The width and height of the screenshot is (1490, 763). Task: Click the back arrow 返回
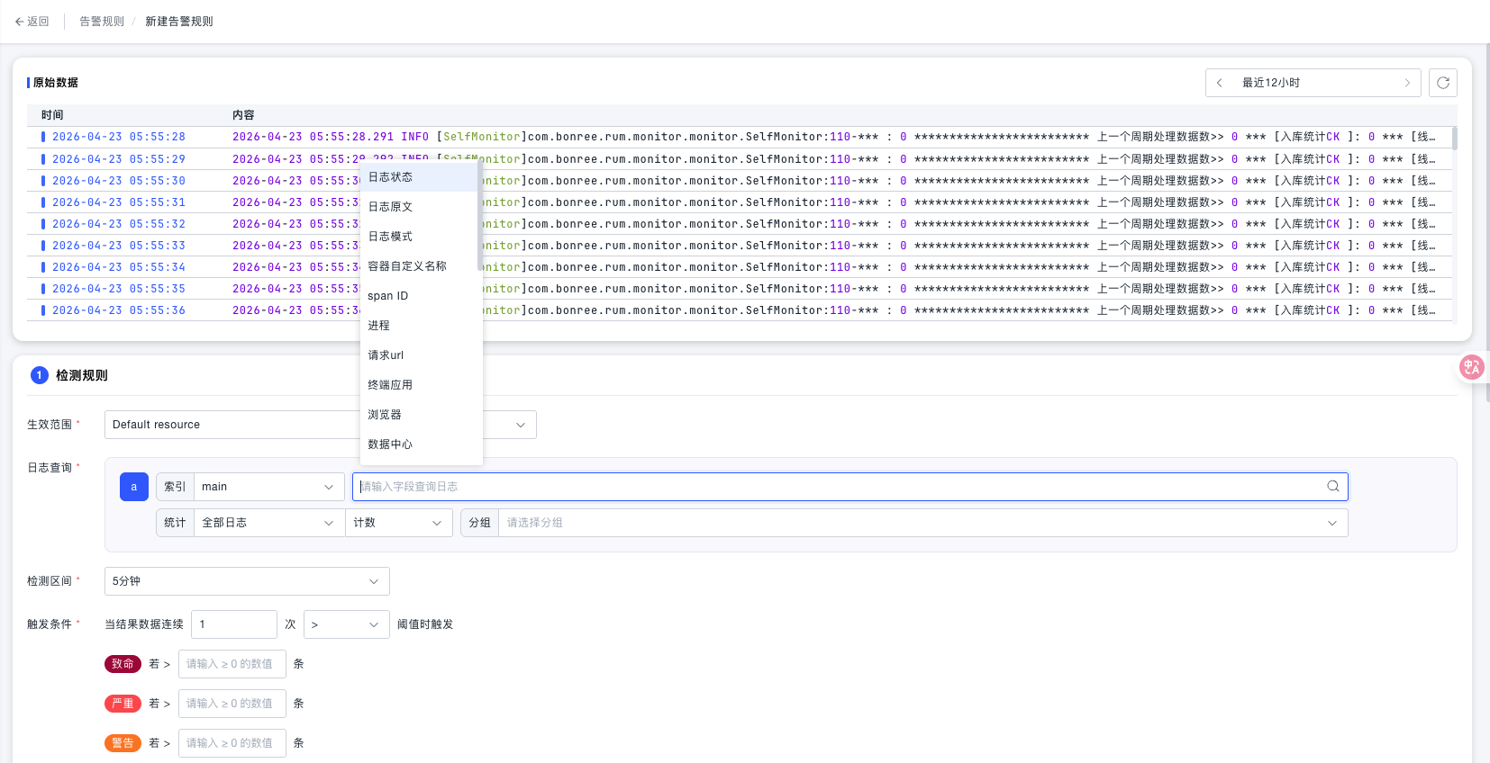coord(32,22)
